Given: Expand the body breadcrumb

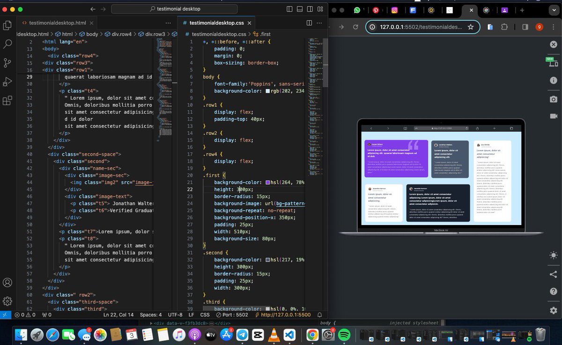Looking at the screenshot, I should pos(88,34).
